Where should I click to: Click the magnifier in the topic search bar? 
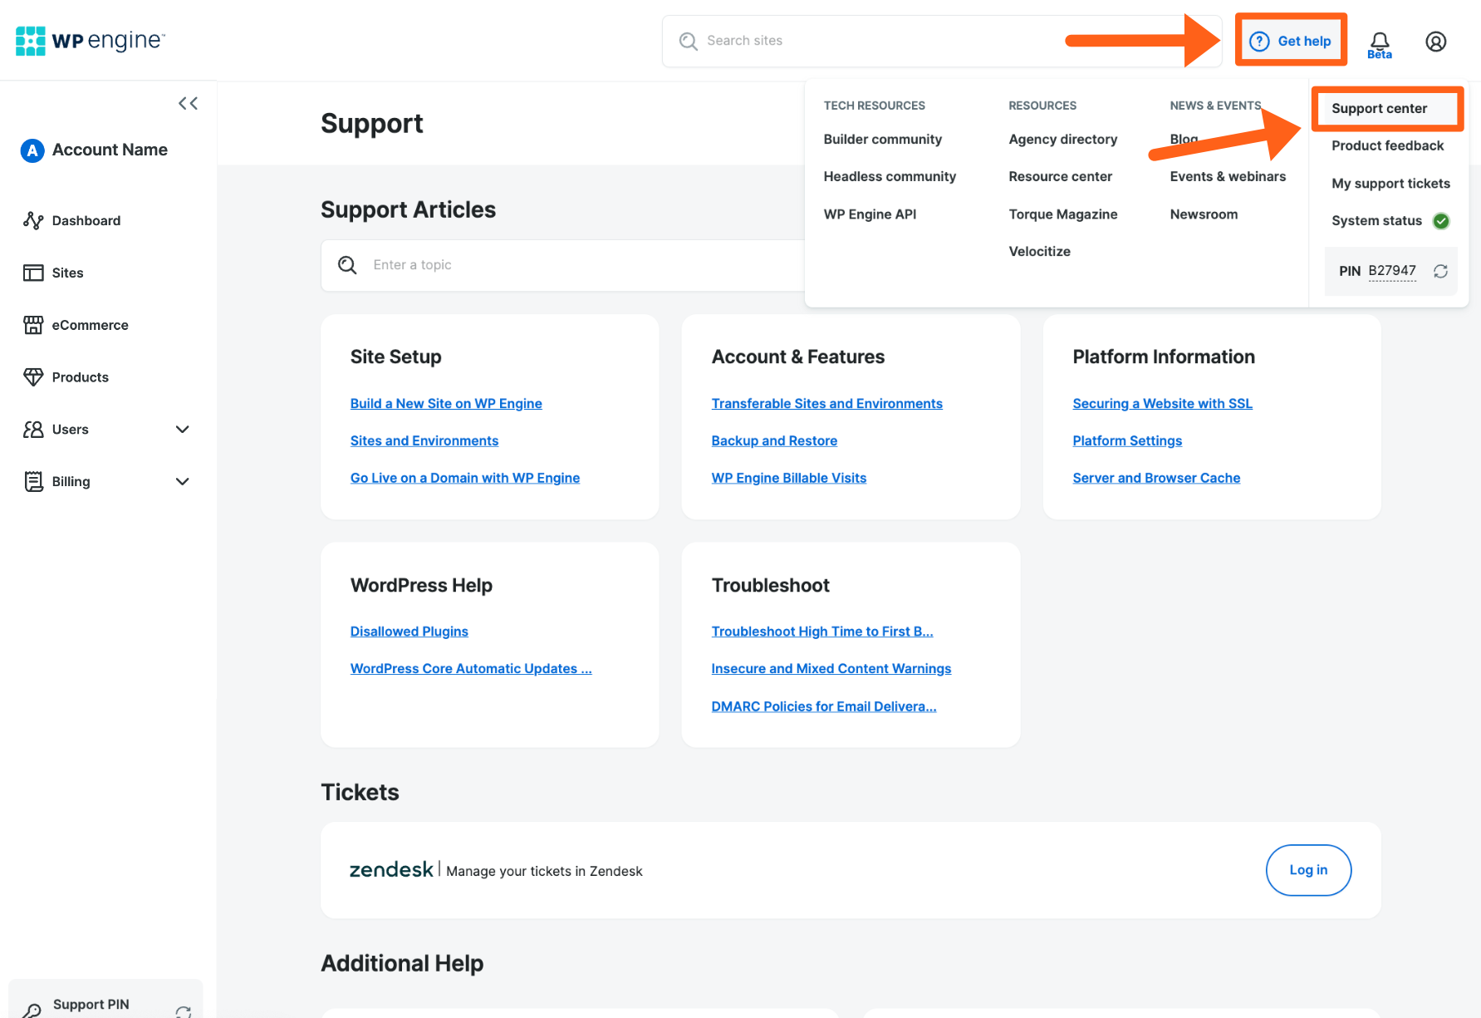click(x=347, y=264)
